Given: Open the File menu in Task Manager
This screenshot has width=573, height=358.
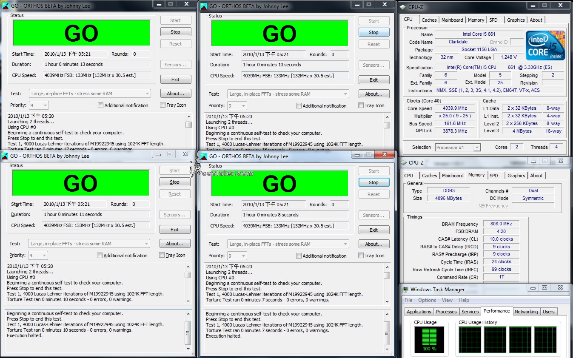Looking at the screenshot, I should [408, 300].
